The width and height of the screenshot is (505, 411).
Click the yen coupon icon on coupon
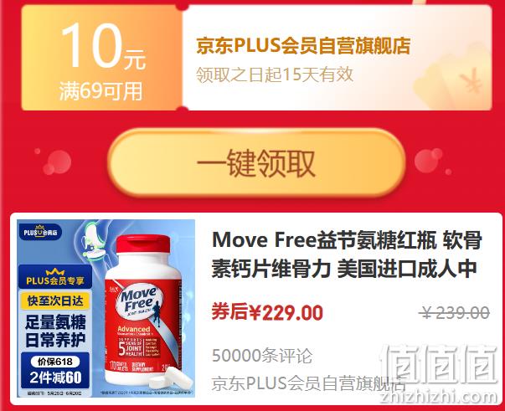(471, 80)
